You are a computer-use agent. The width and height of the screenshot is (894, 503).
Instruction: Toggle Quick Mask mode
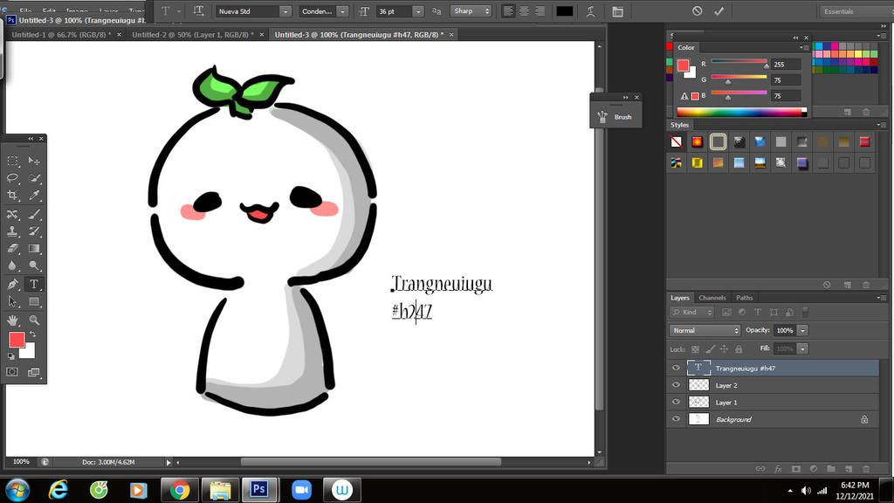click(12, 372)
